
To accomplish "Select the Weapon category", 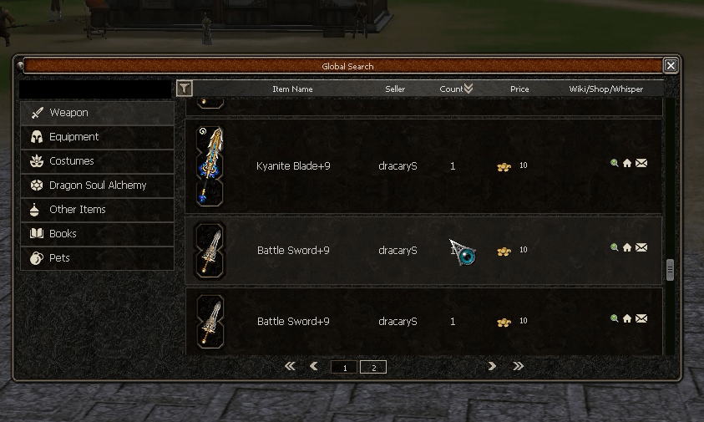I will (x=97, y=112).
